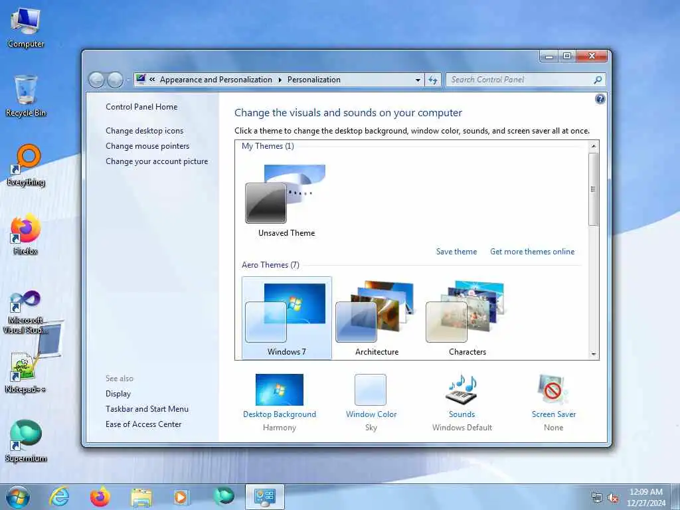Image resolution: width=680 pixels, height=510 pixels.
Task: Click Get more themes online
Action: pyautogui.click(x=532, y=252)
